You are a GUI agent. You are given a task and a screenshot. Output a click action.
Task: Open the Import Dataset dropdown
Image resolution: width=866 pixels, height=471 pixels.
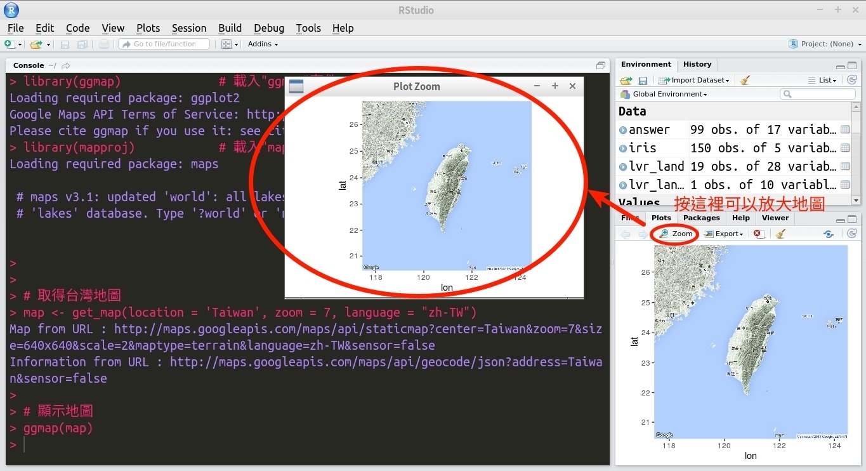coord(694,80)
